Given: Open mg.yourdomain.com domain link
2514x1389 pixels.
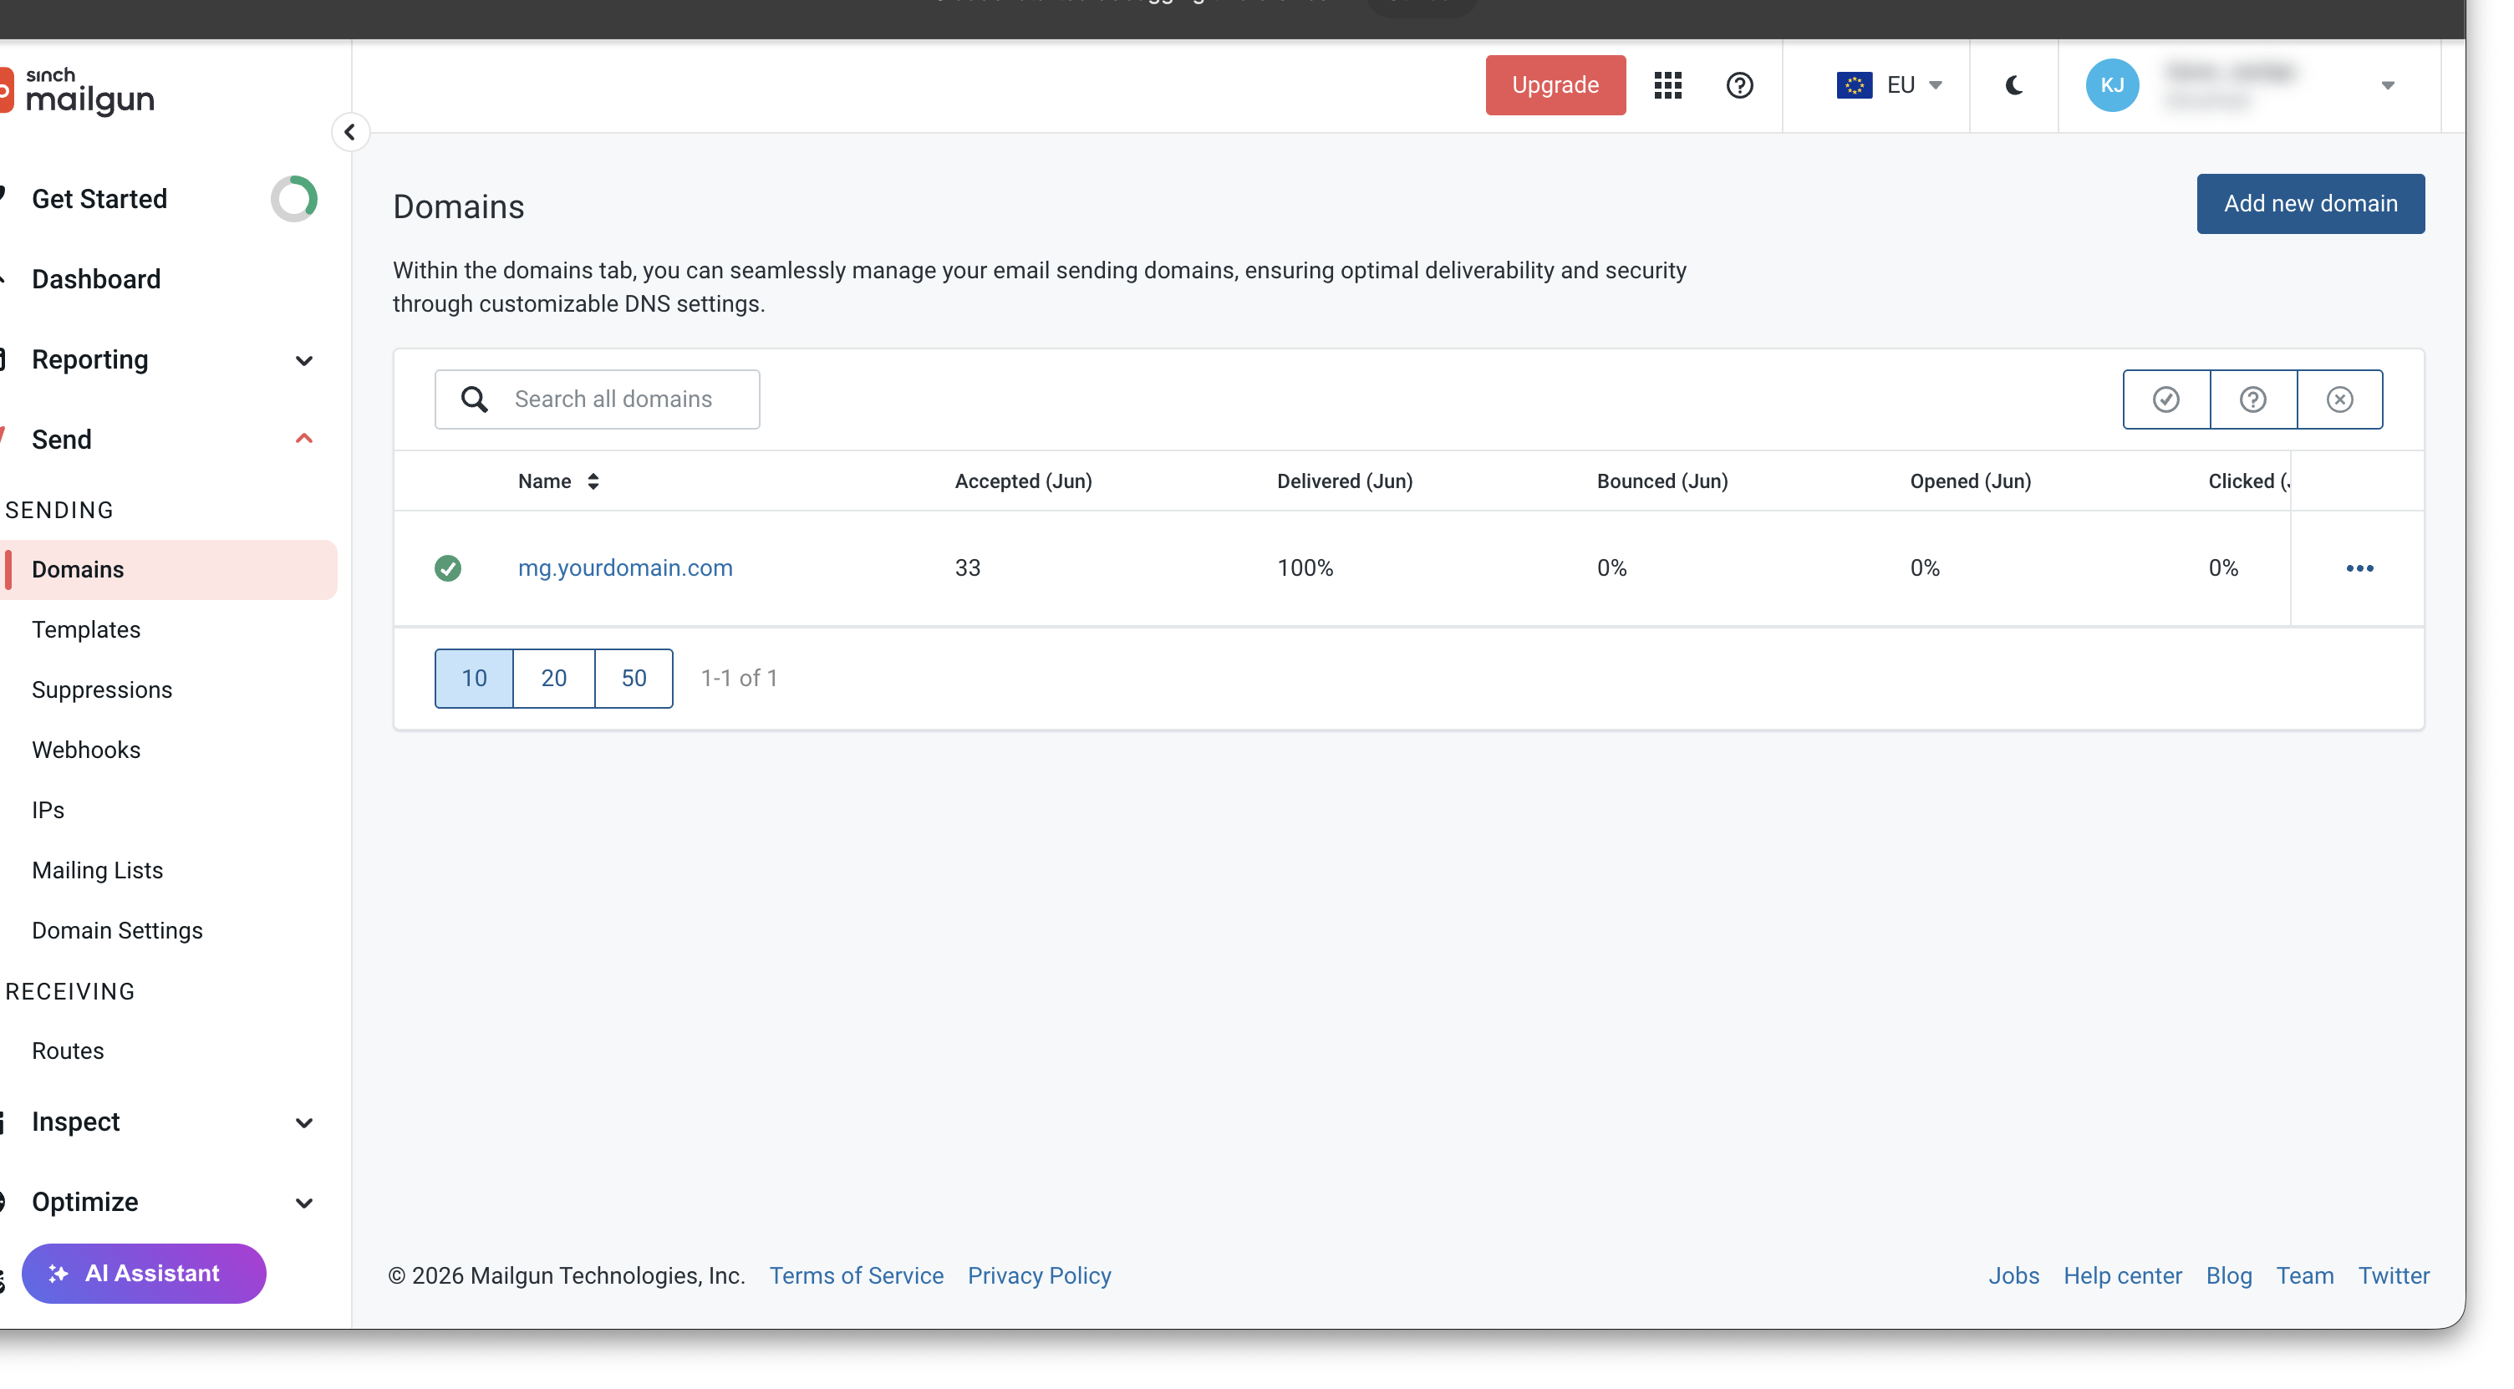Looking at the screenshot, I should tap(624, 568).
